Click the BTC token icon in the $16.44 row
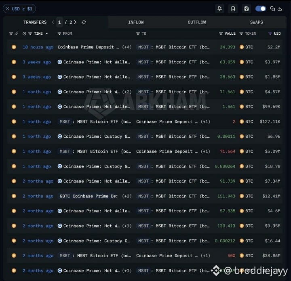The image size is (291, 281). [x=241, y=241]
